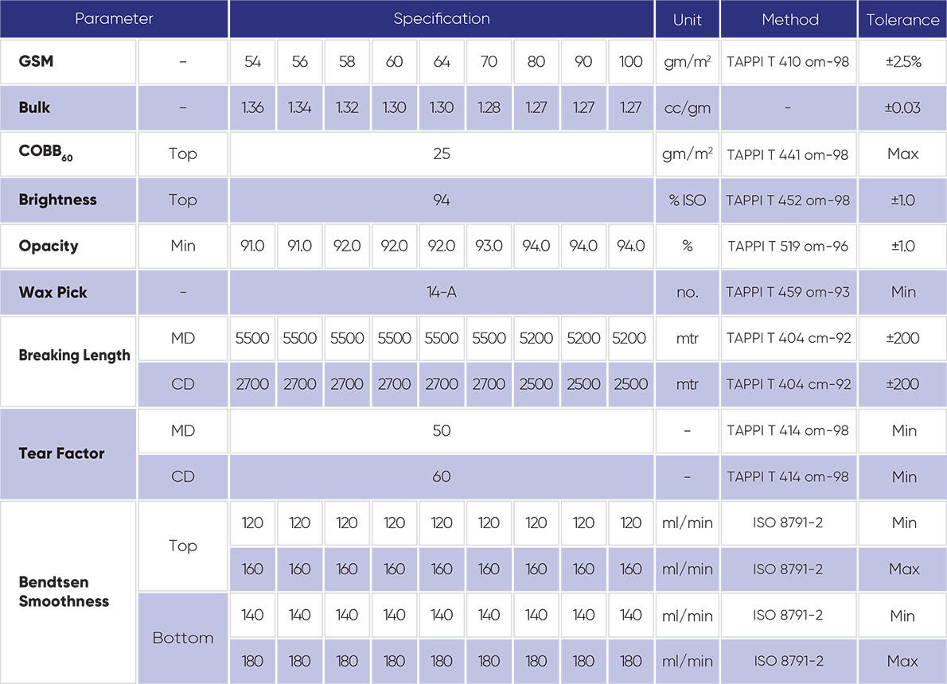Click the 1.36 bulk value
The height and width of the screenshot is (684, 947).
coord(252,107)
